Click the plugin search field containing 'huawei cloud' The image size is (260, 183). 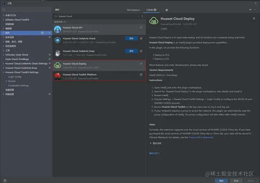click(x=97, y=16)
